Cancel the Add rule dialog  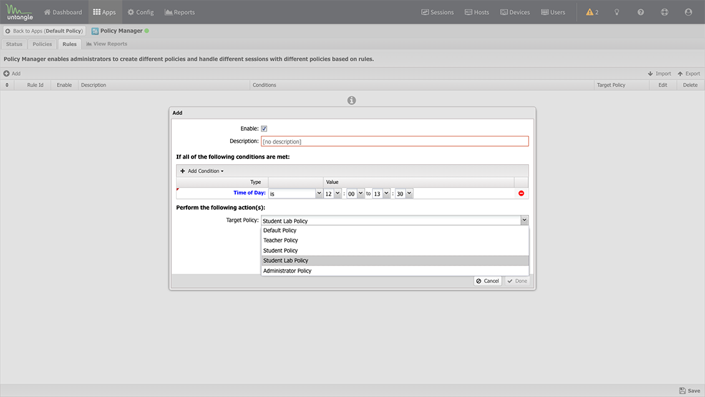pos(487,281)
